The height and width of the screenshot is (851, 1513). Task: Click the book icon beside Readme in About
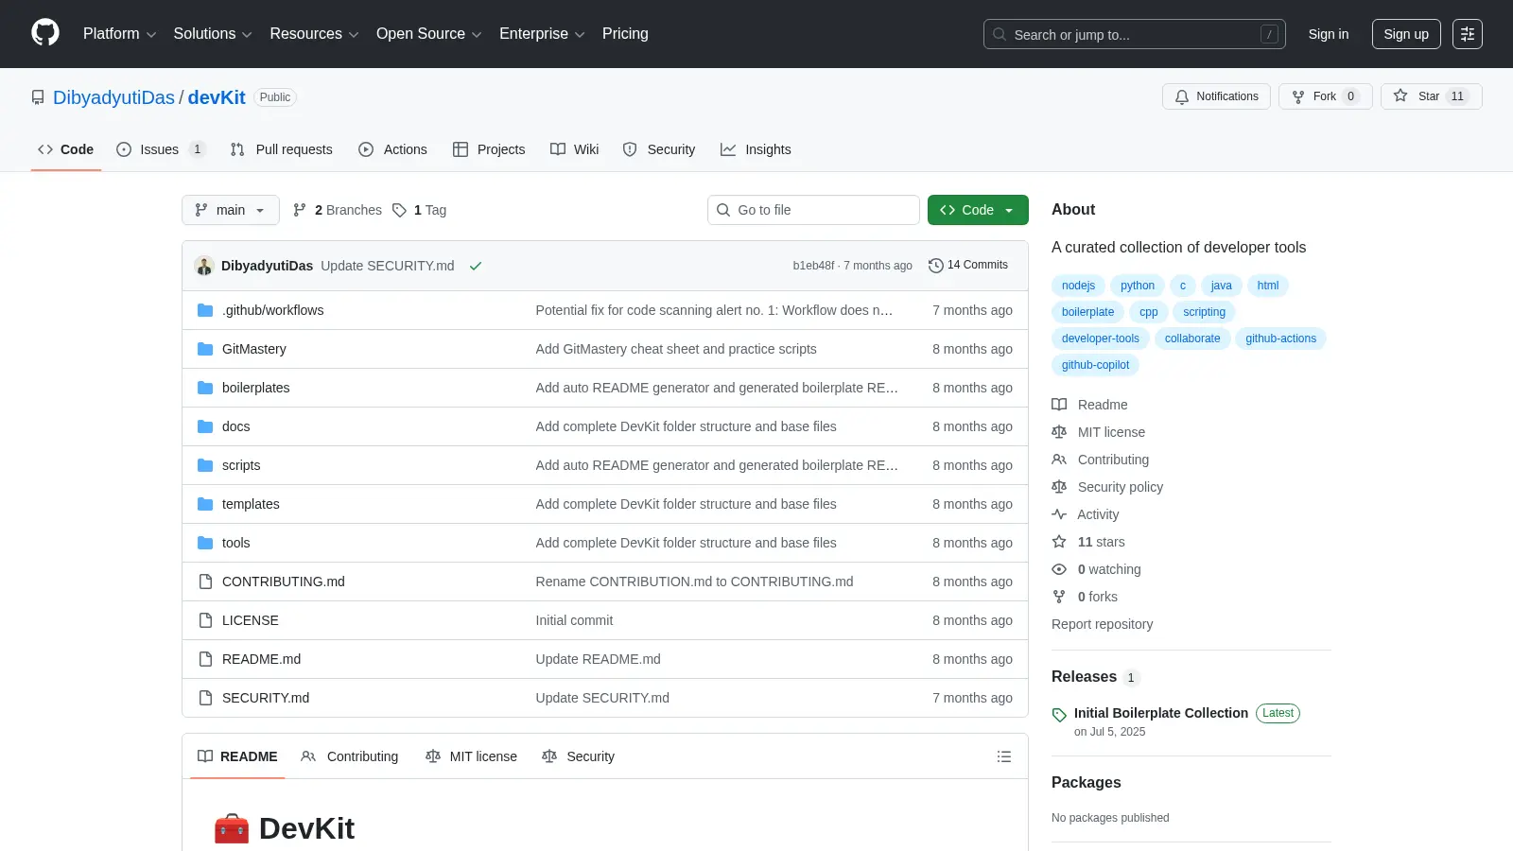click(x=1059, y=405)
